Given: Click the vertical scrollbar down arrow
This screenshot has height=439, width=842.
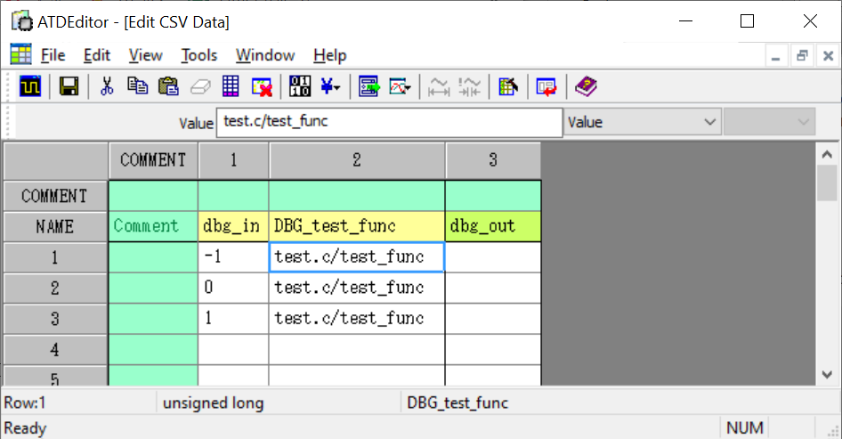Looking at the screenshot, I should (827, 375).
